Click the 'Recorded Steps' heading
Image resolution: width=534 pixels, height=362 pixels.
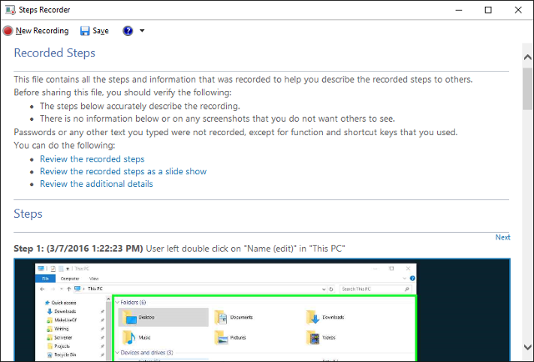(x=54, y=53)
